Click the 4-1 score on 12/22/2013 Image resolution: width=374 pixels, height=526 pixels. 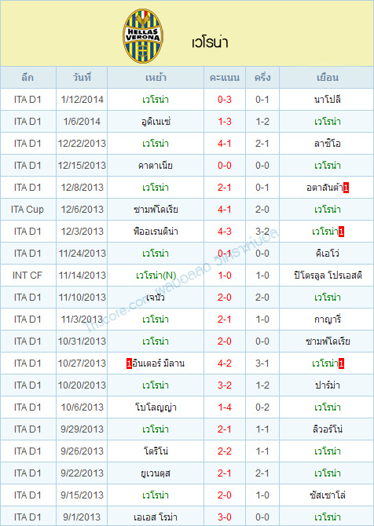point(224,144)
